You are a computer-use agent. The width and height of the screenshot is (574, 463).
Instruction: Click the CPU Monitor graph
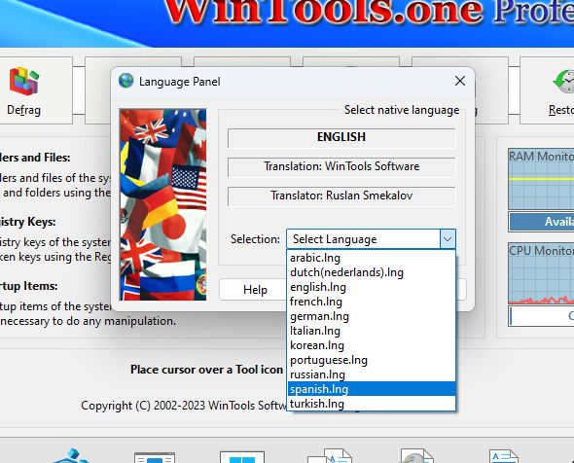pos(541,273)
